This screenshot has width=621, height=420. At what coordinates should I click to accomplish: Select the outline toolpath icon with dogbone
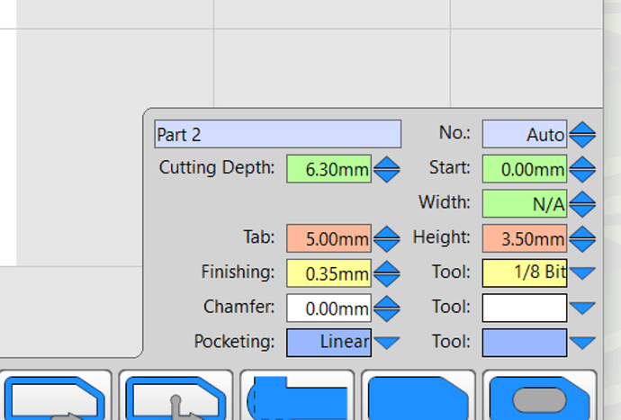coord(175,396)
